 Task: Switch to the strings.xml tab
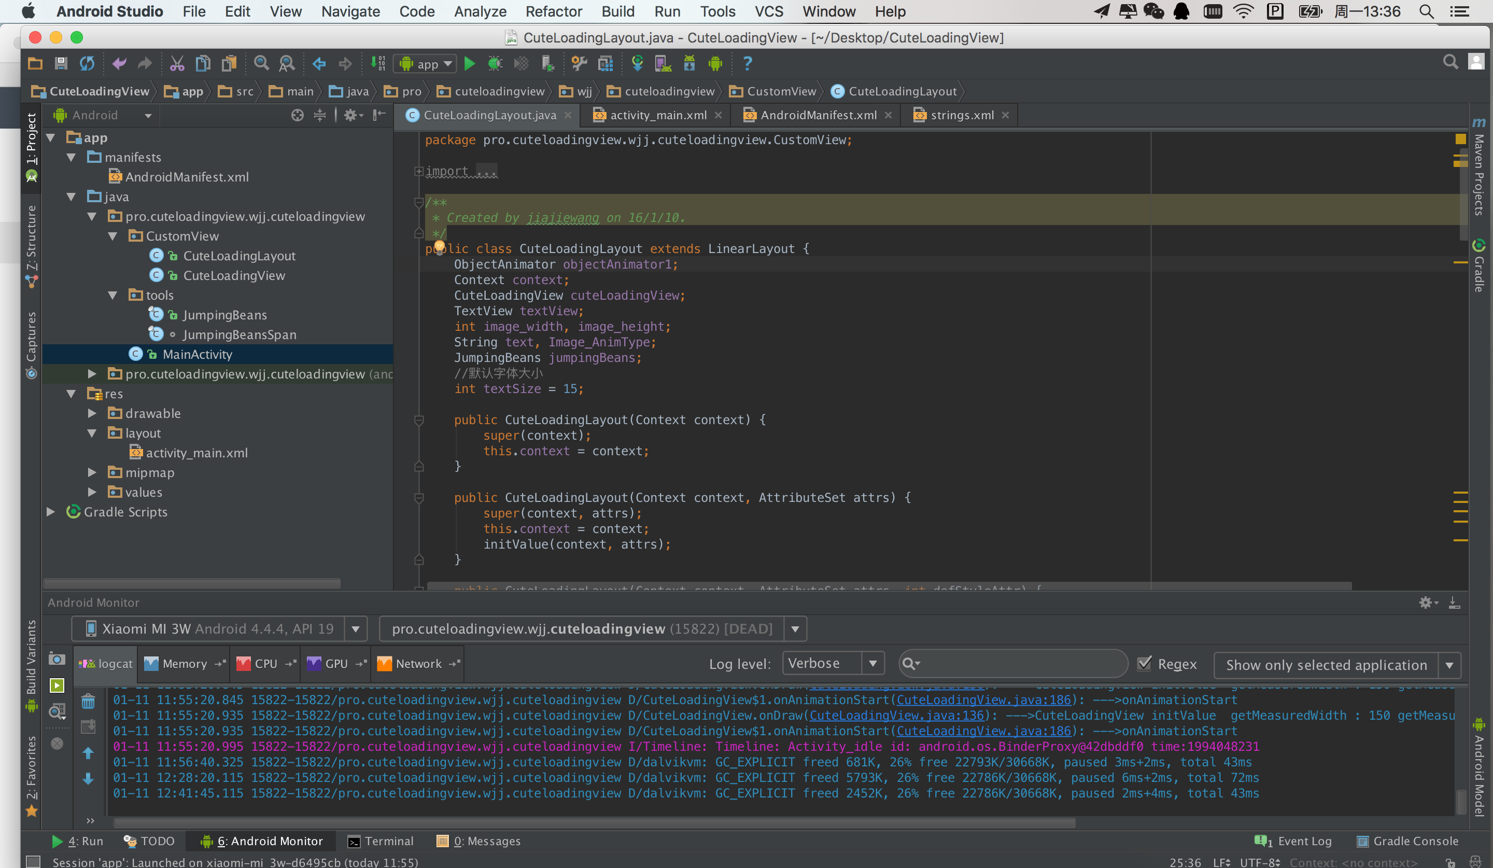962,115
